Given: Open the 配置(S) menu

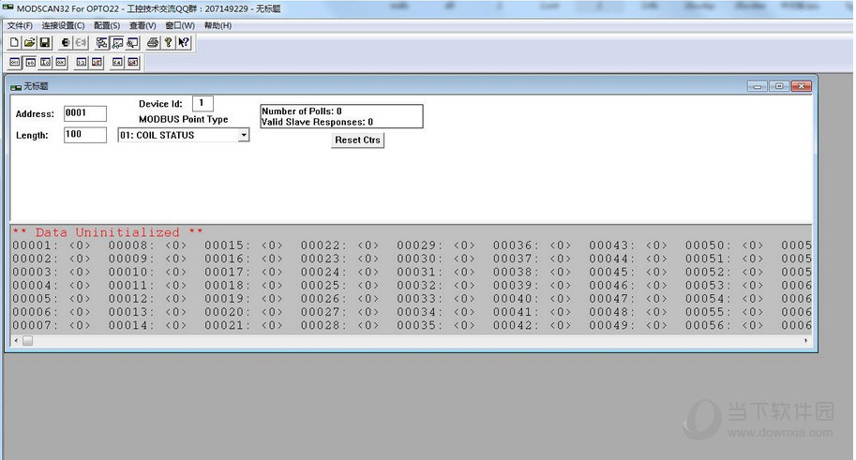Looking at the screenshot, I should 107,25.
